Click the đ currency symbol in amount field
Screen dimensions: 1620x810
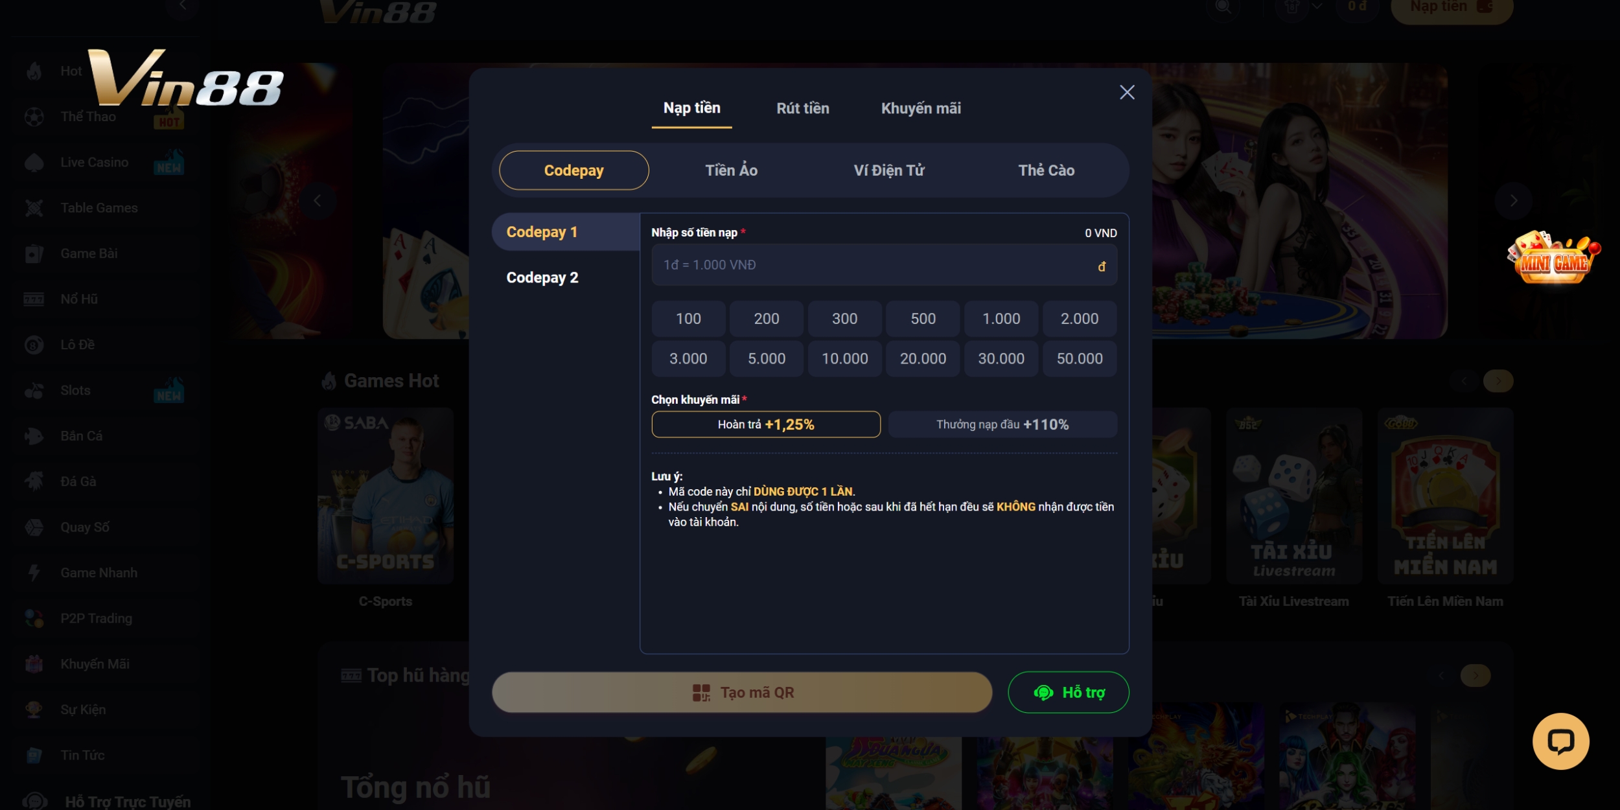point(1102,266)
